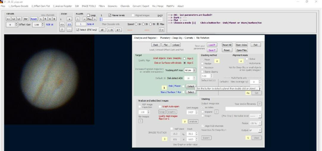
Task: Click the Play button in the player
Action: click(x=89, y=19)
